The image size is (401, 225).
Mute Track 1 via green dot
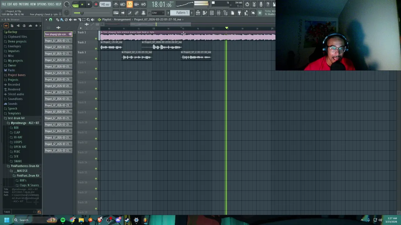pos(96,39)
